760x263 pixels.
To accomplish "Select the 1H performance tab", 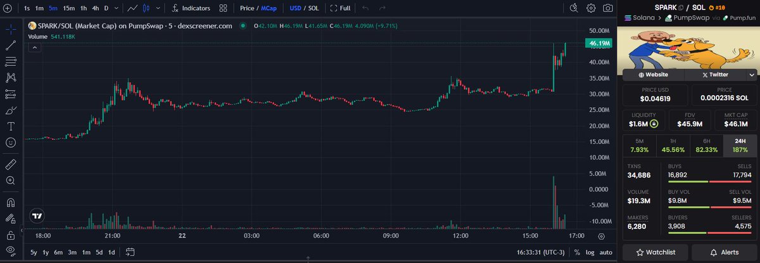I will point(673,145).
